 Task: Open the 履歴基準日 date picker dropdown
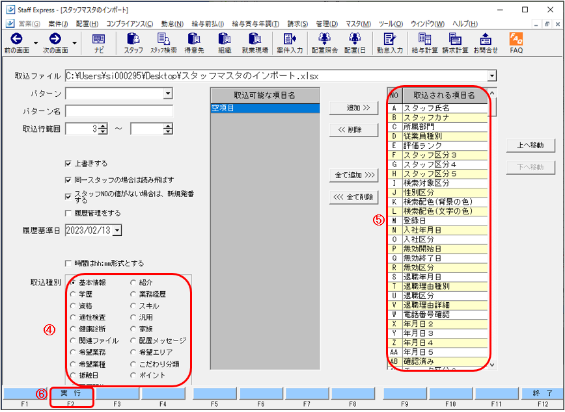117,231
